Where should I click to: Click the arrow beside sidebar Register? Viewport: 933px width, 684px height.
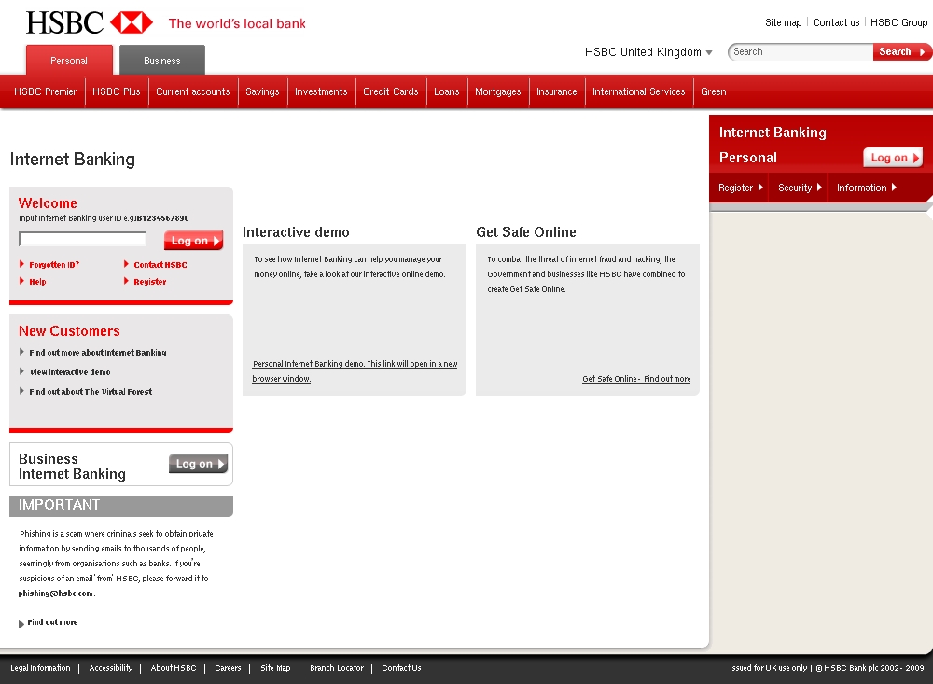(760, 188)
